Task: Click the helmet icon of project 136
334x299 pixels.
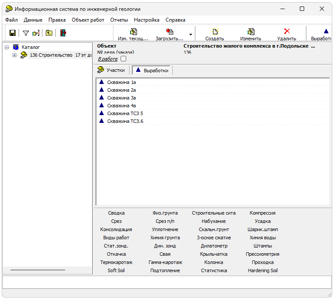Action: pyautogui.click(x=24, y=55)
